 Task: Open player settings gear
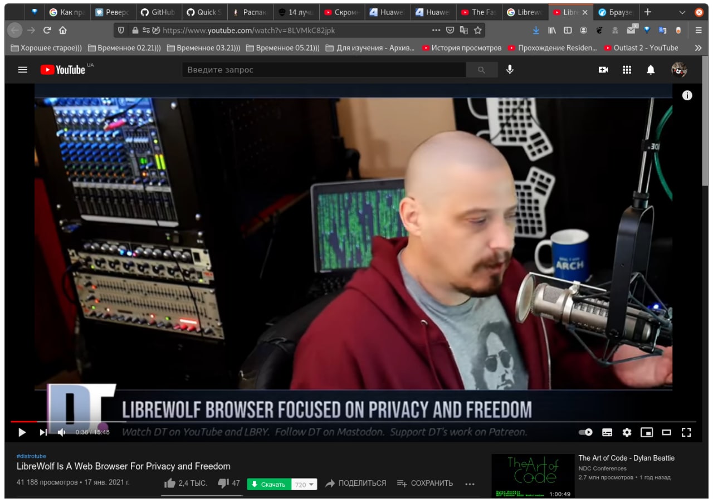tap(627, 432)
